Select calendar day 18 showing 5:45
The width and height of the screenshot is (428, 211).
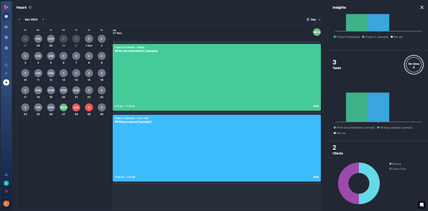point(38,93)
